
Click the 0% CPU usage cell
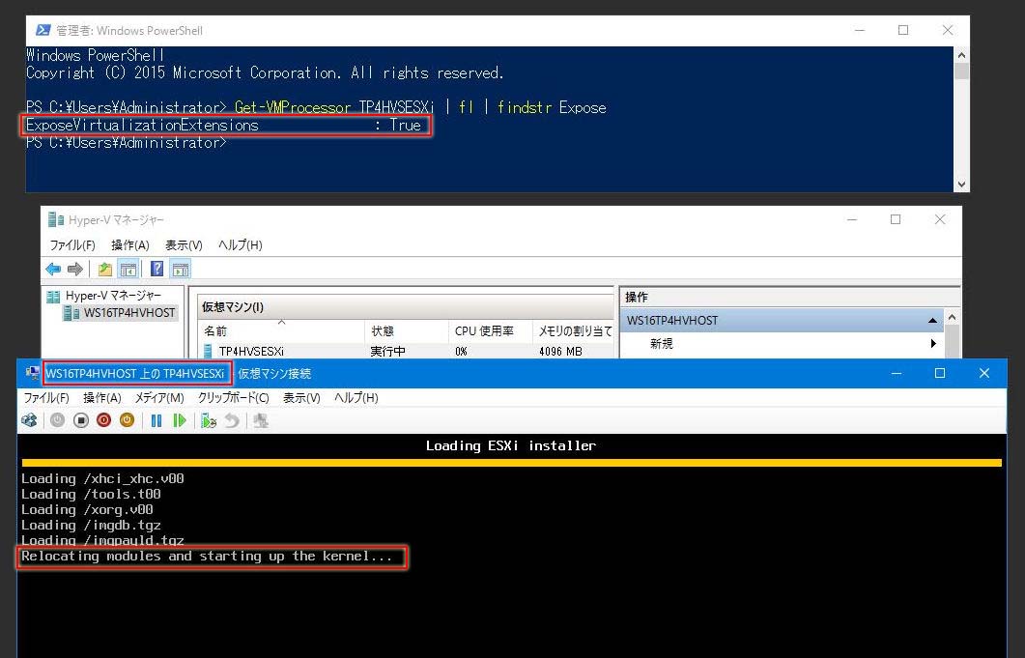coord(461,352)
